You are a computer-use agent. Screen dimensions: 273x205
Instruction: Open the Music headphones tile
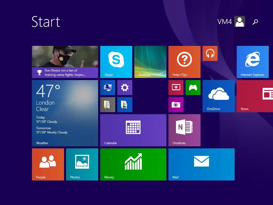coord(210,53)
